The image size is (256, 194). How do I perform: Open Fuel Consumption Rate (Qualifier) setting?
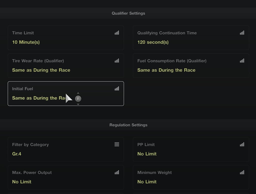pos(191,65)
